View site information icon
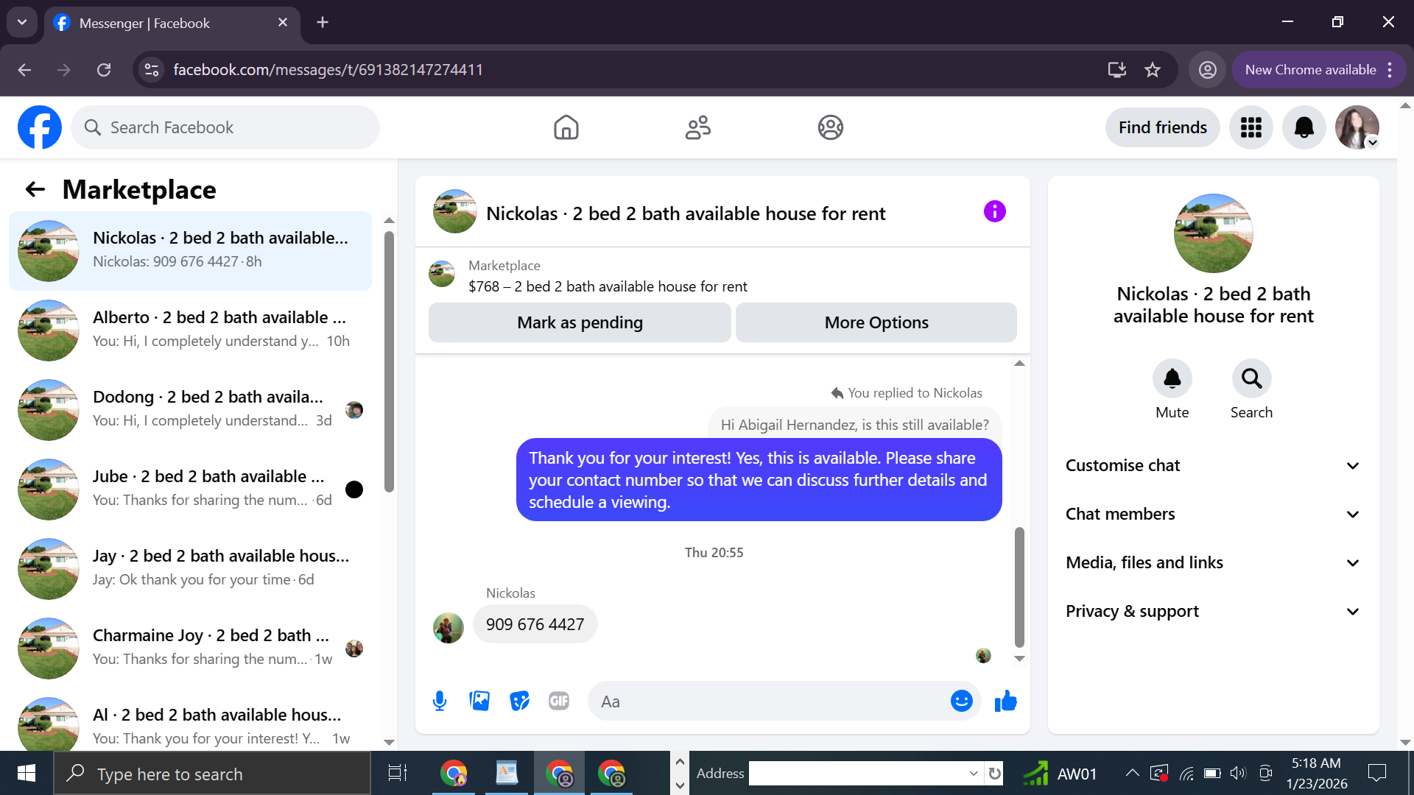The width and height of the screenshot is (1414, 795). [152, 70]
